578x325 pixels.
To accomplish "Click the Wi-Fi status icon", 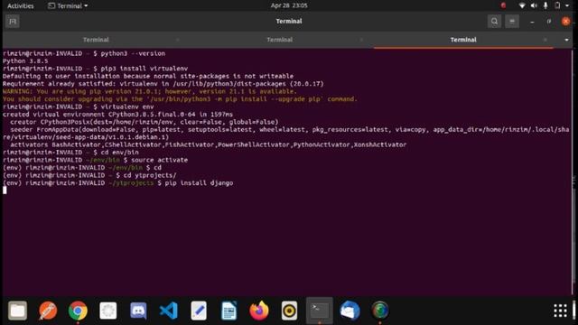I will tap(522, 5).
